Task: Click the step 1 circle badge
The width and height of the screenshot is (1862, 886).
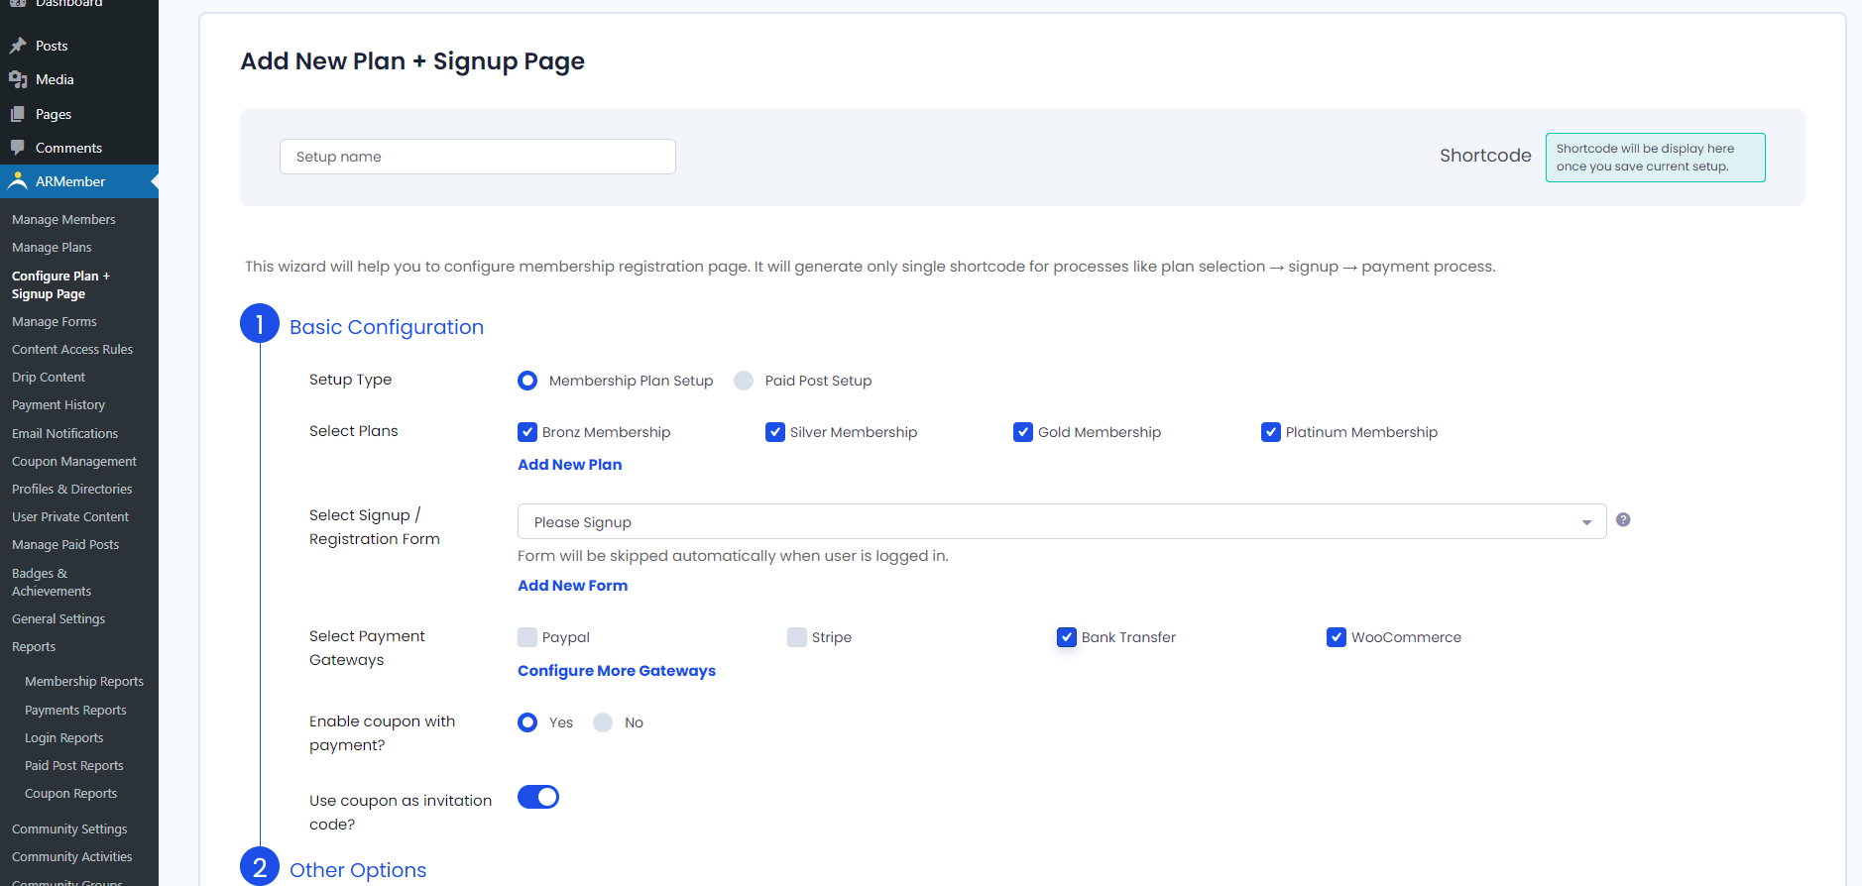Action: pos(260,324)
